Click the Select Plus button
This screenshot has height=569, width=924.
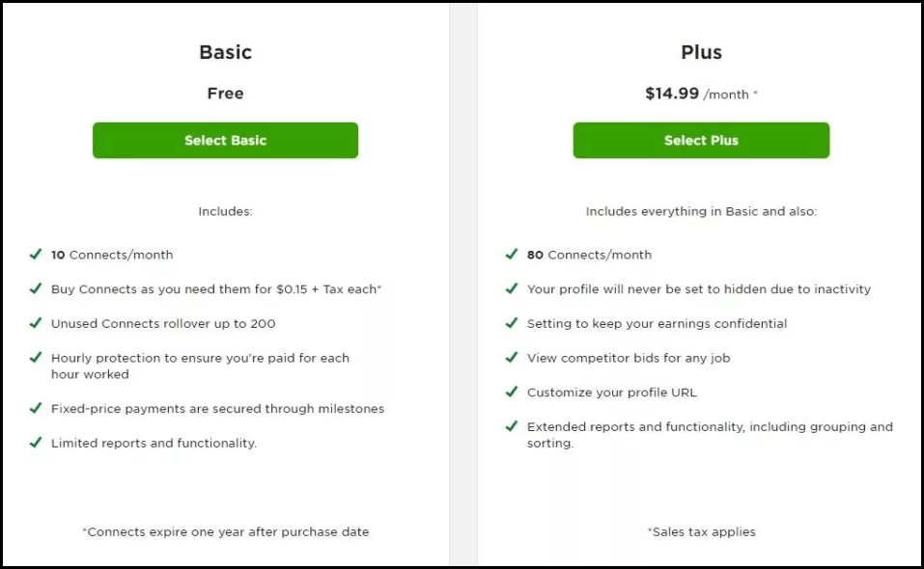[x=701, y=140]
